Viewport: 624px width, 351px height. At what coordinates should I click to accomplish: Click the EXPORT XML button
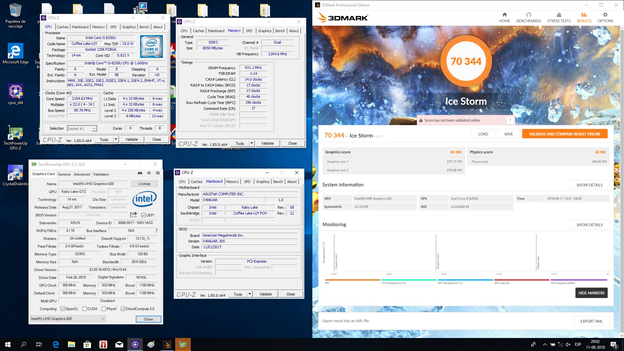point(591,321)
